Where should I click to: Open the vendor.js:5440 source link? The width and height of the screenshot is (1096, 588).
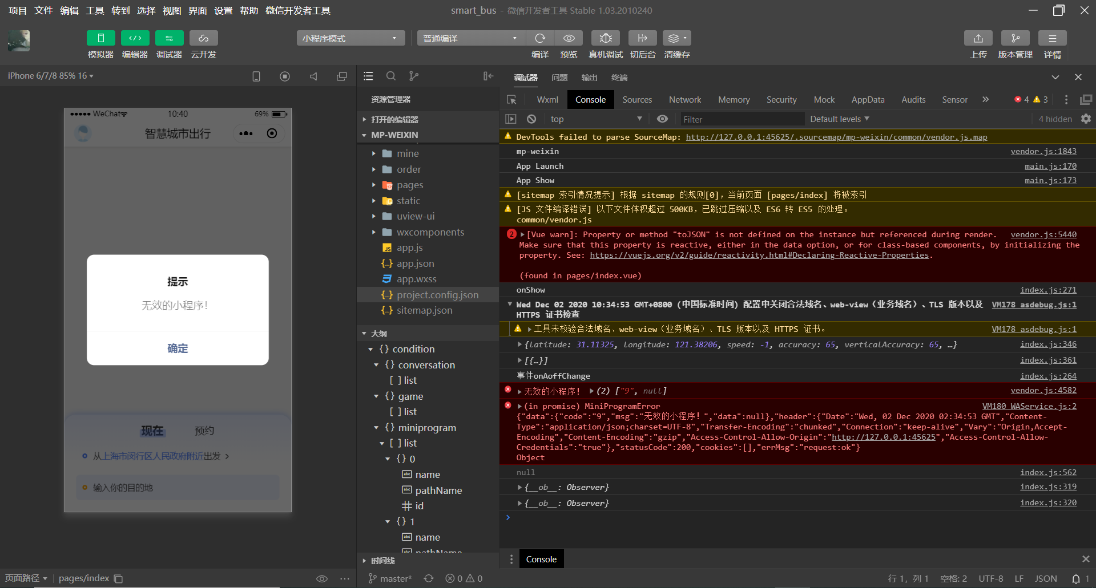click(1043, 234)
